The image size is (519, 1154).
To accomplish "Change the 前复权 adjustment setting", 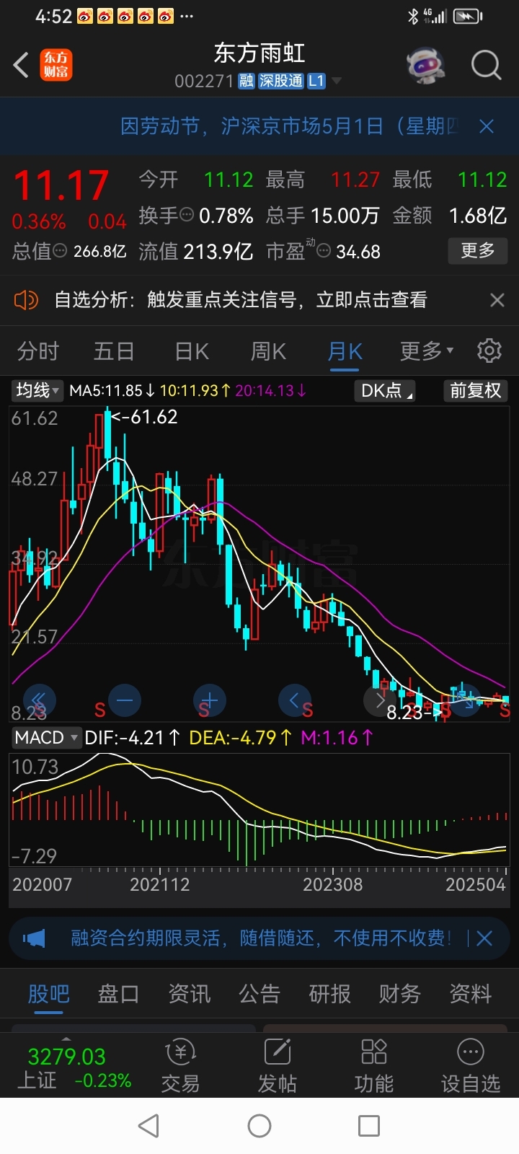I will [475, 391].
